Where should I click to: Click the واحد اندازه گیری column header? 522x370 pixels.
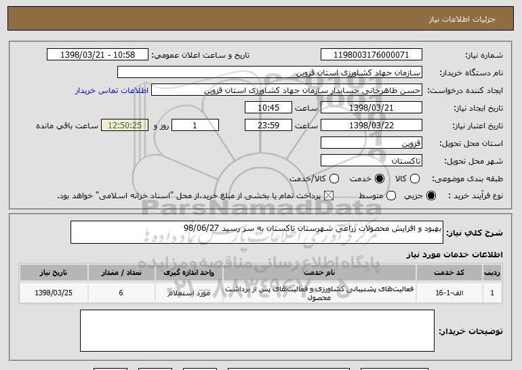point(188,273)
